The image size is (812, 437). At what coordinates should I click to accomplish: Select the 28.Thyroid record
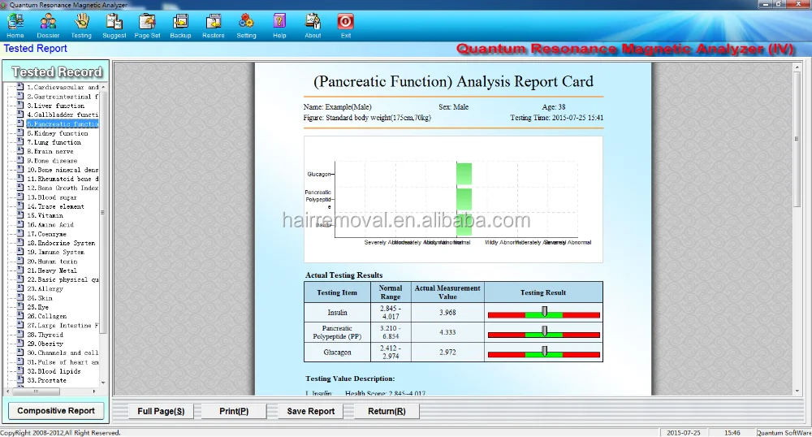pyautogui.click(x=45, y=335)
